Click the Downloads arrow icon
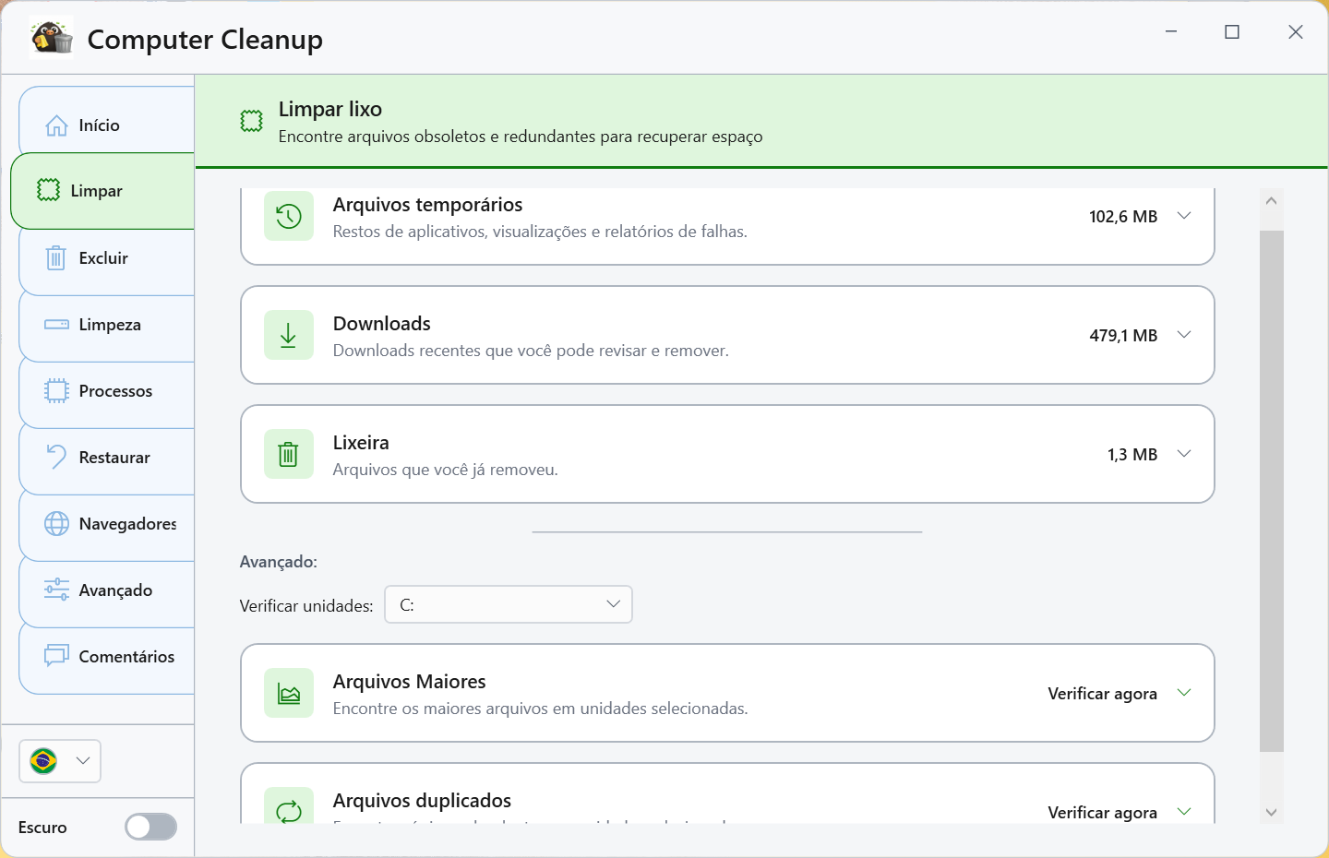The width and height of the screenshot is (1329, 858). pos(289,335)
